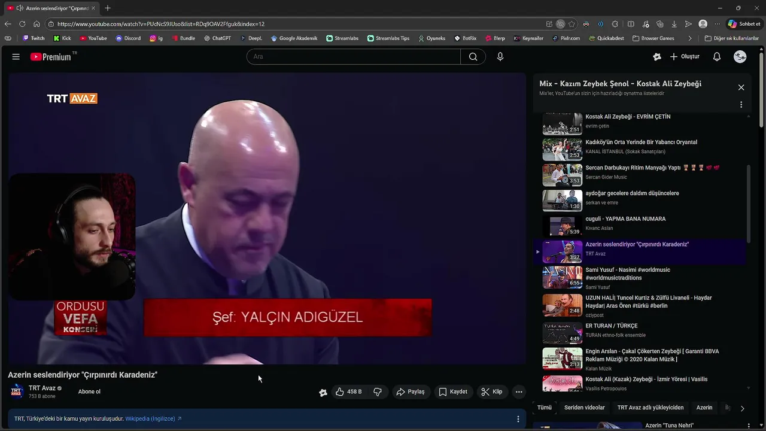Viewport: 766px width, 431px height.
Task: Create a clip with Klip button
Action: (x=492, y=392)
